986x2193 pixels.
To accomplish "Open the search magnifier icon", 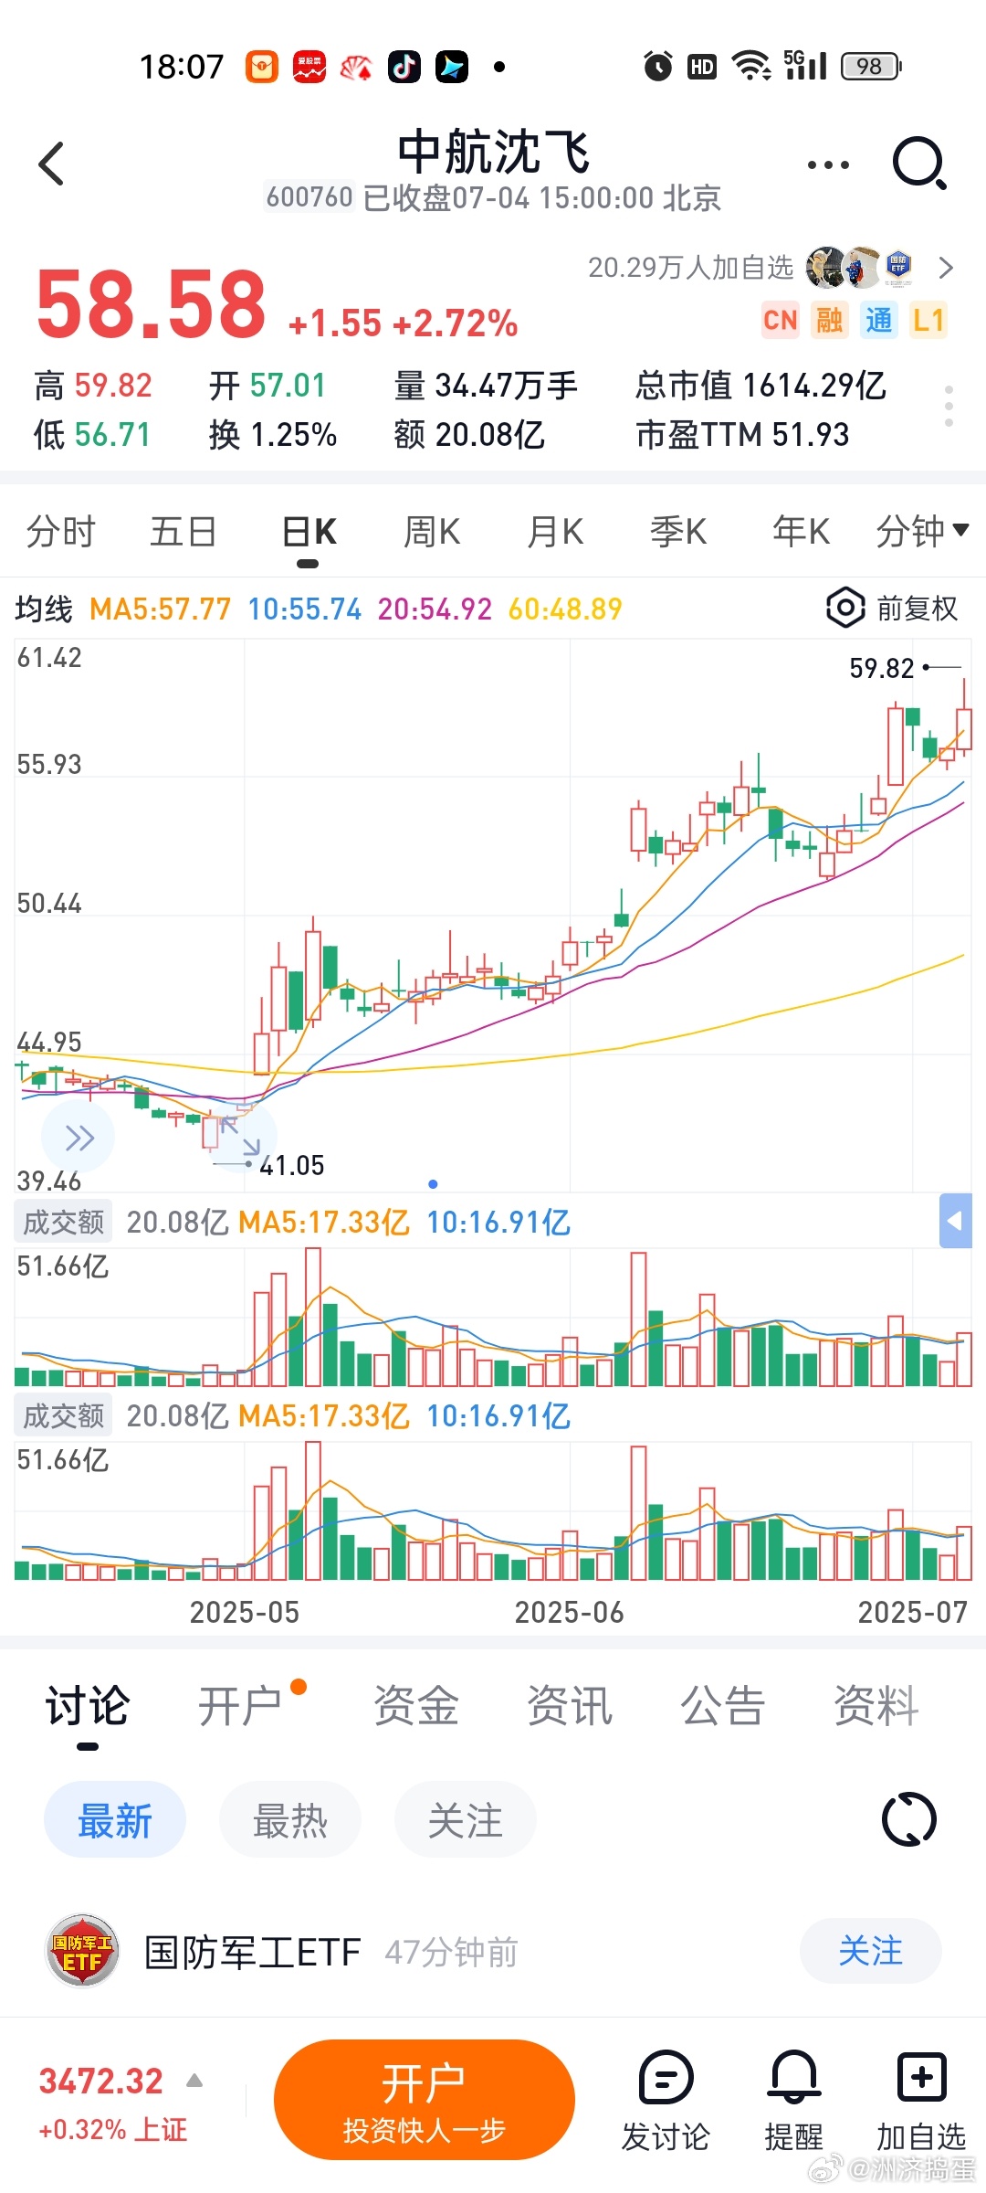I will pyautogui.click(x=919, y=164).
